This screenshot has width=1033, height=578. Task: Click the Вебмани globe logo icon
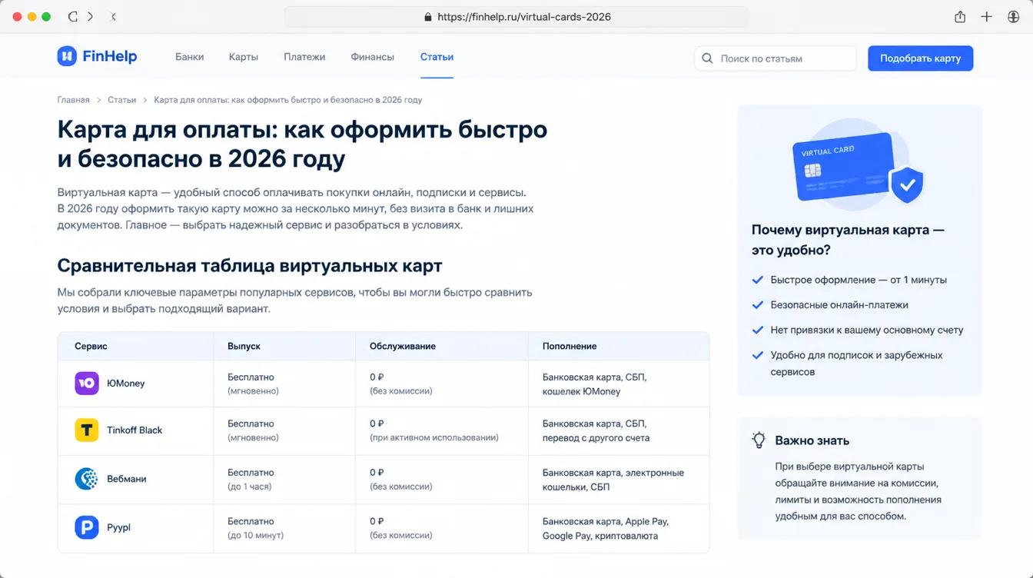click(87, 479)
